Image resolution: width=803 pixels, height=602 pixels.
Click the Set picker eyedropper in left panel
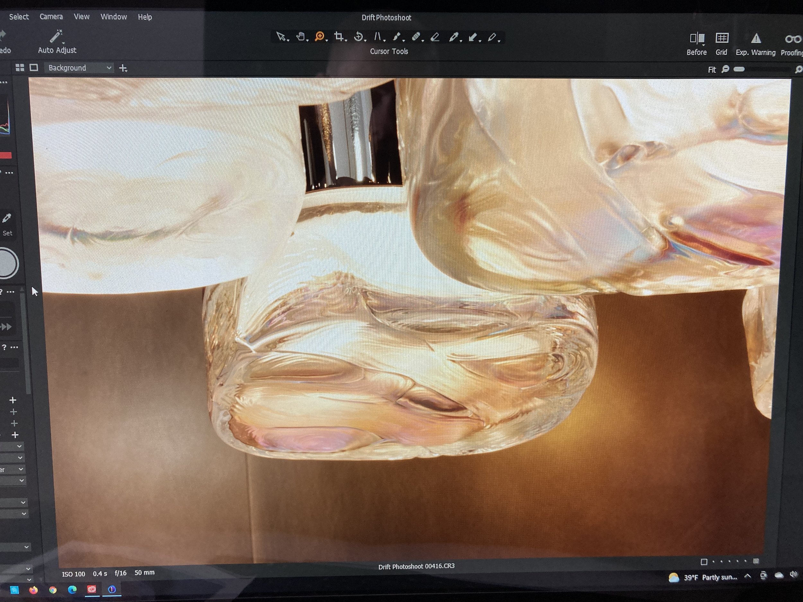pos(7,218)
